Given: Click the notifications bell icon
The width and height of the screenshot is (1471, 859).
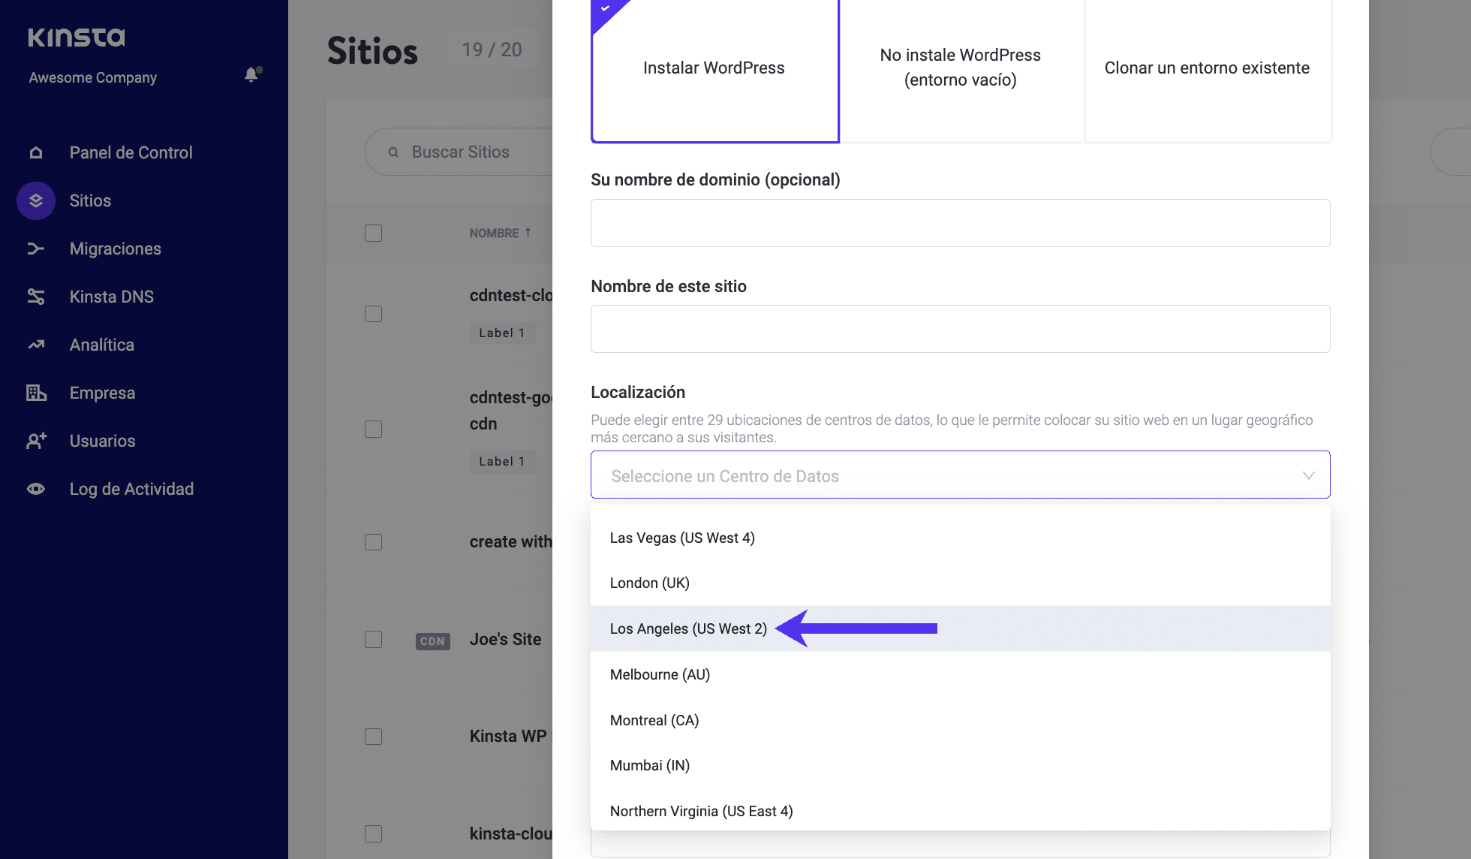Looking at the screenshot, I should (251, 75).
